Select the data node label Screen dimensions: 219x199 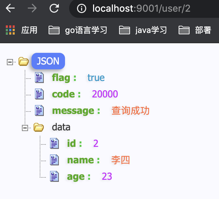click(61, 127)
